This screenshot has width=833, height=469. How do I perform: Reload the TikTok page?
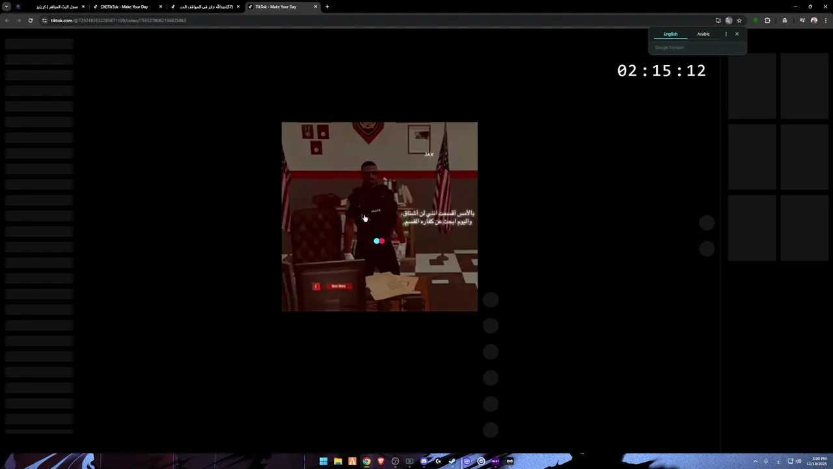coord(31,20)
